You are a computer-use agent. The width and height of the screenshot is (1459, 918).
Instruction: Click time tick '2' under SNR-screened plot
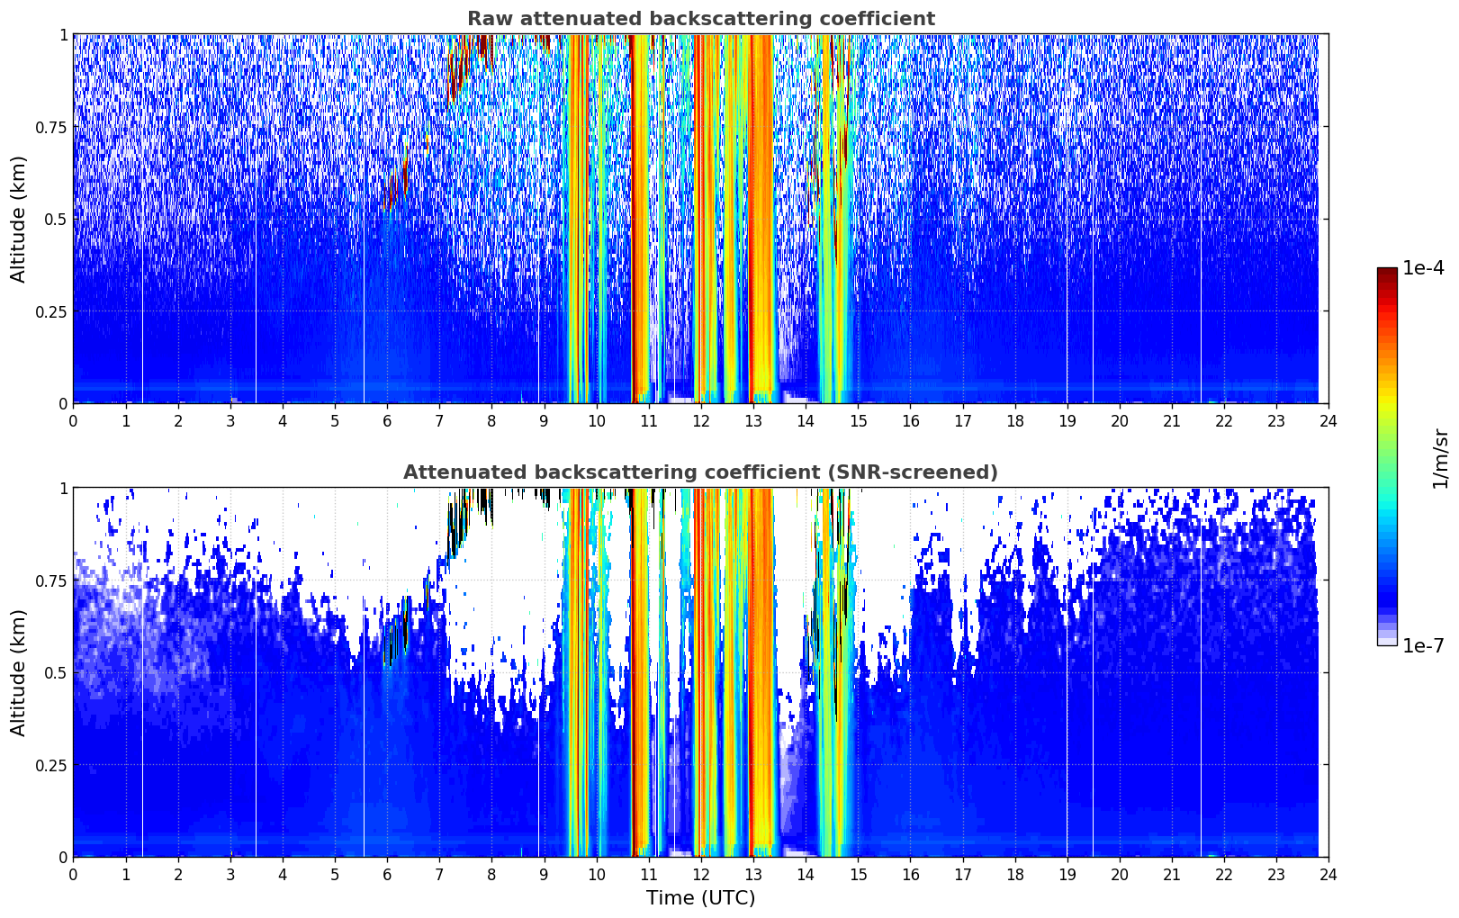[x=178, y=874]
